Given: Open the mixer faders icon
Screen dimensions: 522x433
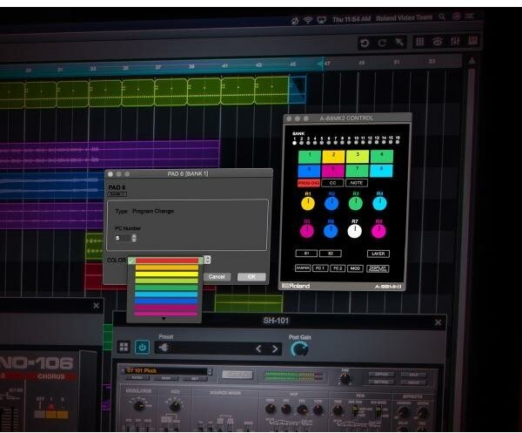Looking at the screenshot, I should pyautogui.click(x=455, y=41).
